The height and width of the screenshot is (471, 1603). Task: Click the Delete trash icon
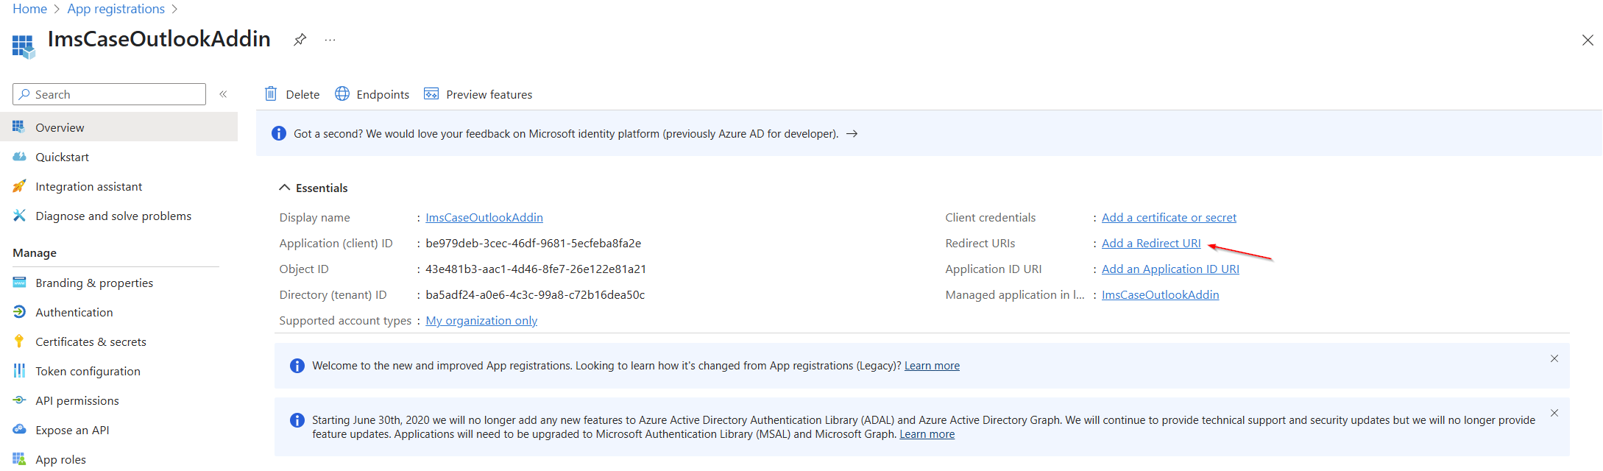tap(271, 93)
